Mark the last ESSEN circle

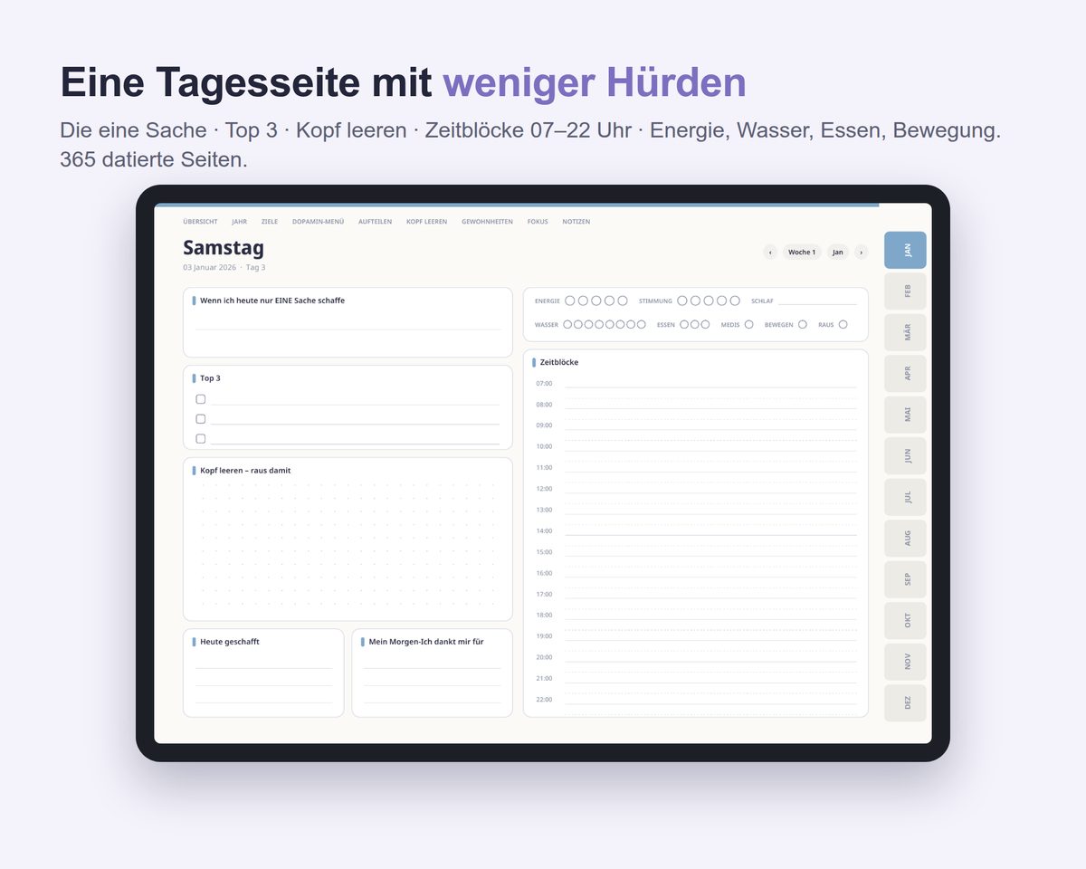[705, 324]
